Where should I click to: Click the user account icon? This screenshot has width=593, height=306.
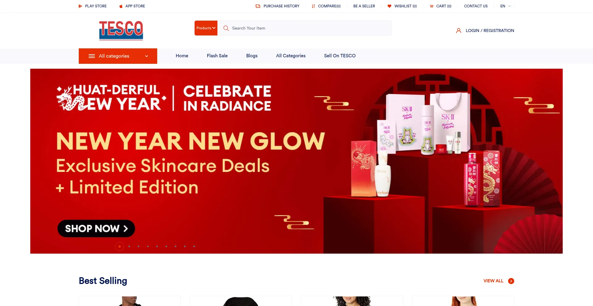click(x=459, y=31)
